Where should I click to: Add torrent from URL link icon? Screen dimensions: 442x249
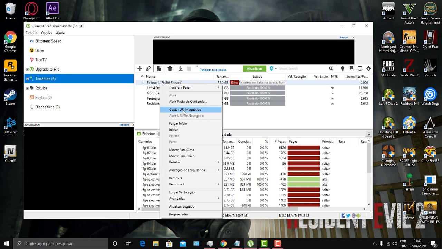(148, 69)
